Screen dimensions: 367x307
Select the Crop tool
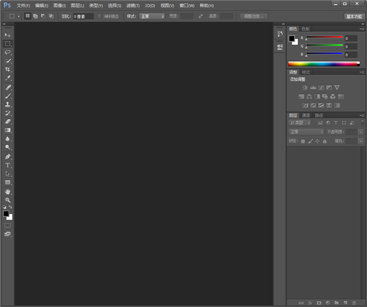click(8, 70)
